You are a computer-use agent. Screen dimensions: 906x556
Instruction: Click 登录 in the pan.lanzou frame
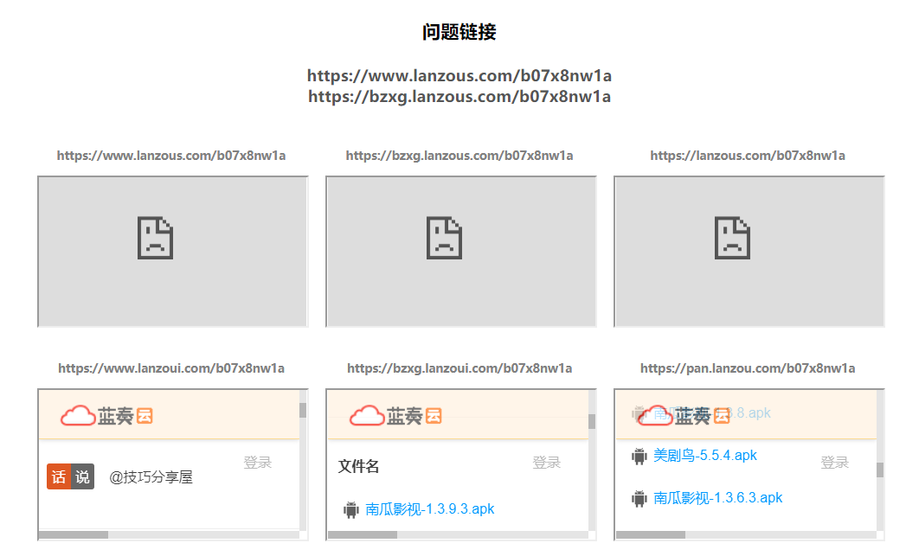coord(834,462)
